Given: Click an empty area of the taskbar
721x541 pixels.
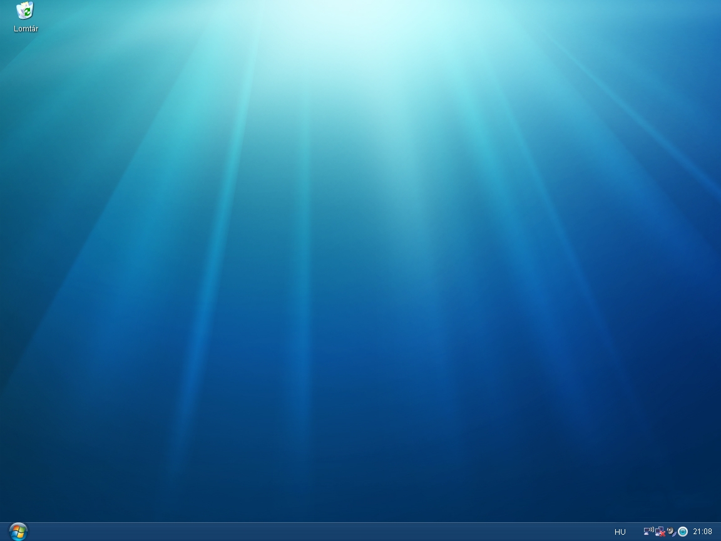Looking at the screenshot, I should [x=313, y=532].
